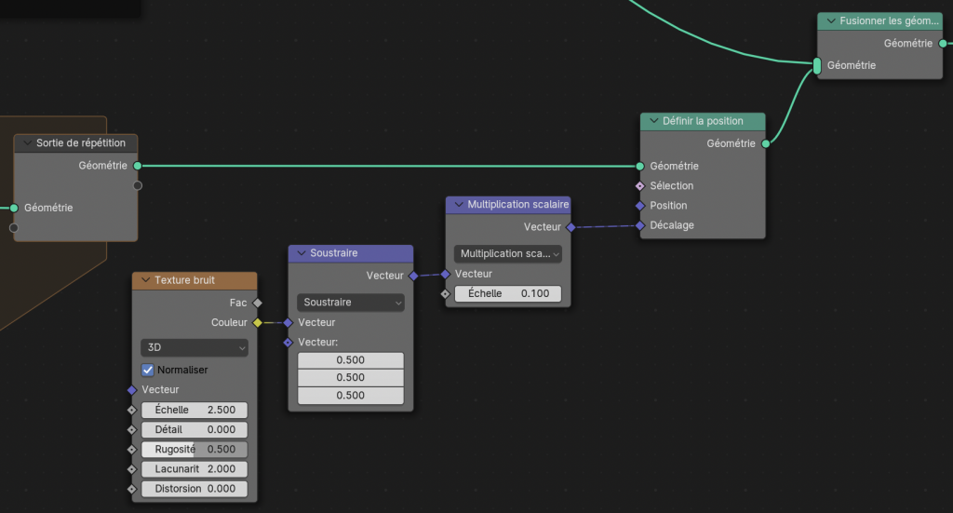This screenshot has height=513, width=953.
Task: Click the Échelle 2.500 field in Texture bruit
Action: 195,411
